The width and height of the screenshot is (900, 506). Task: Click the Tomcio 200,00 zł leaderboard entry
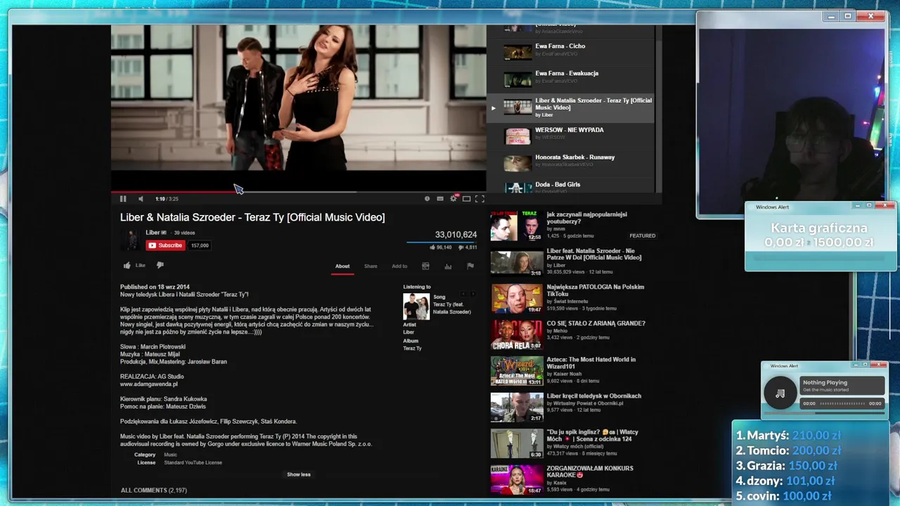pos(788,450)
